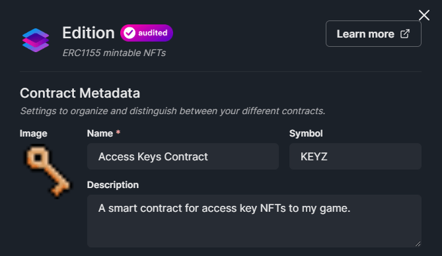Click the ERC1155 mintable NFTs subtitle
Image resolution: width=442 pixels, height=256 pixels.
(114, 53)
